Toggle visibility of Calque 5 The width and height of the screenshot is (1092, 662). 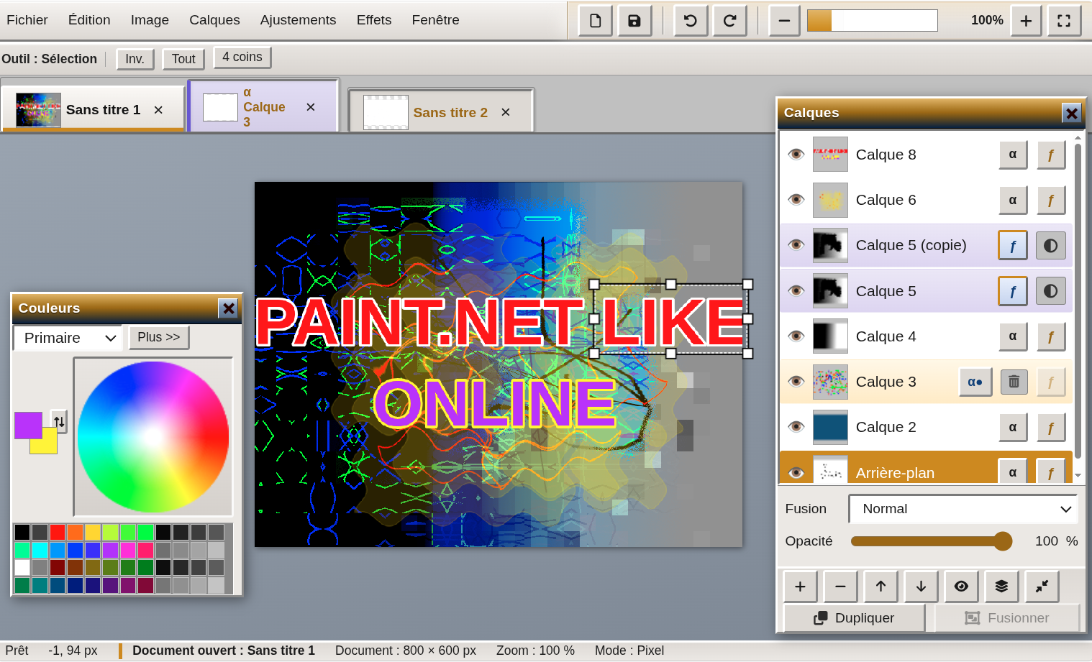[x=796, y=291]
